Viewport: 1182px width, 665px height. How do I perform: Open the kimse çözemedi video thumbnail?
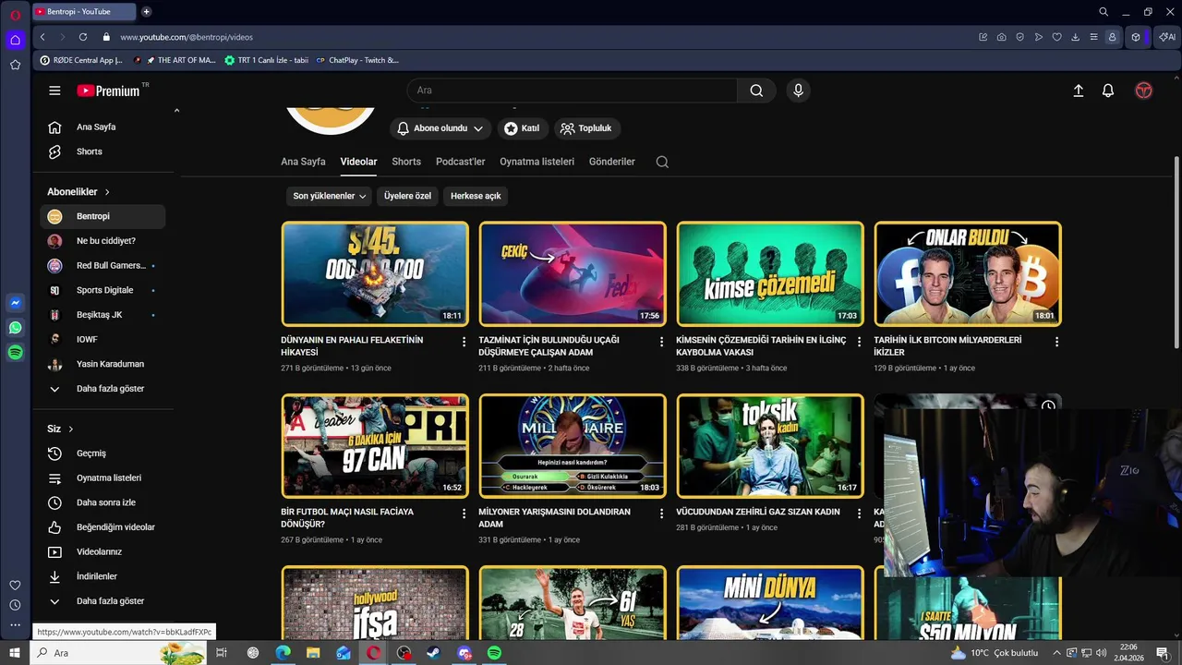[x=770, y=273]
